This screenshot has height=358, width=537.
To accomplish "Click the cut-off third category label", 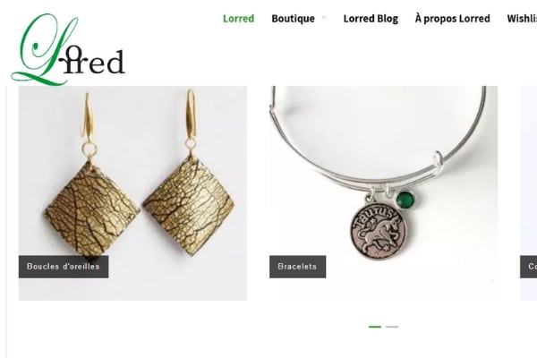I will pos(528,267).
